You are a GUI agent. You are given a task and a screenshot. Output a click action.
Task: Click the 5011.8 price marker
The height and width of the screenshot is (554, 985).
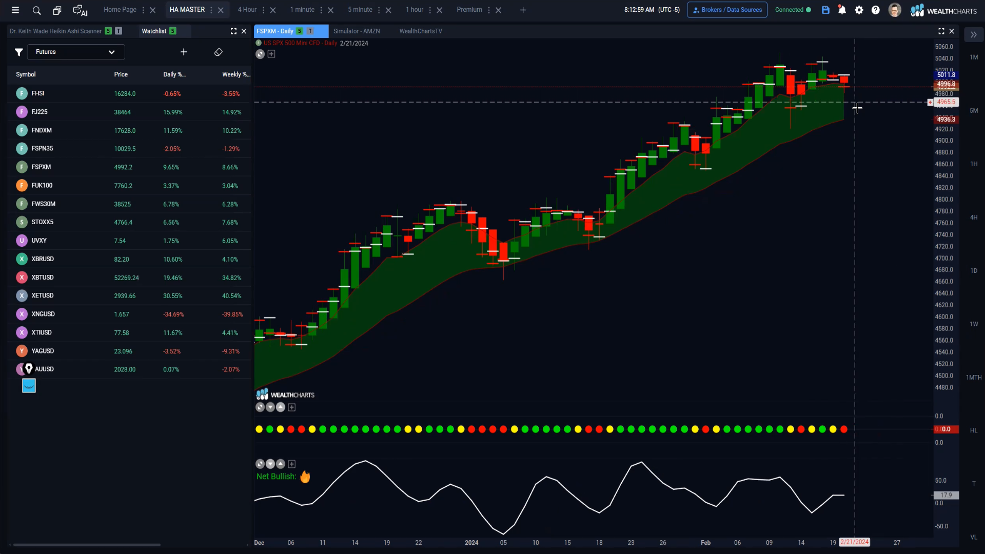click(946, 75)
